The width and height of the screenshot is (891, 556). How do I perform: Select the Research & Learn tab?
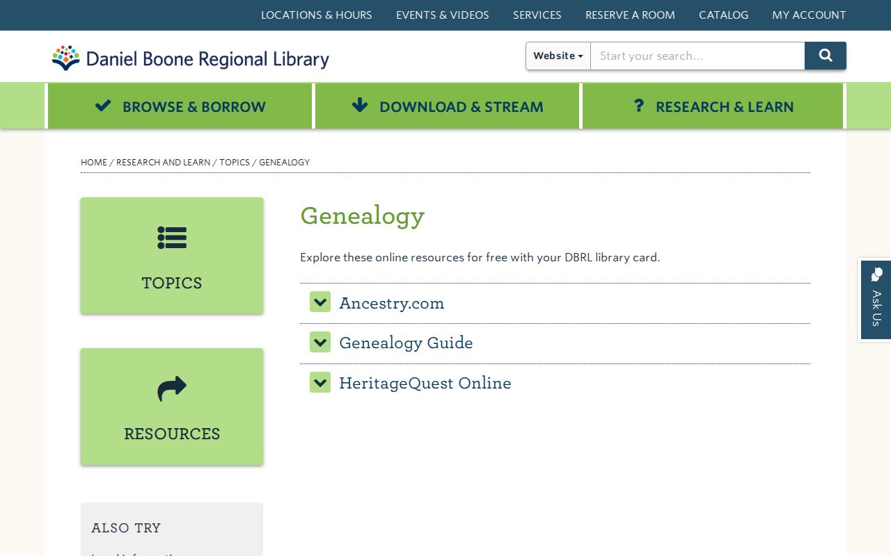click(713, 106)
